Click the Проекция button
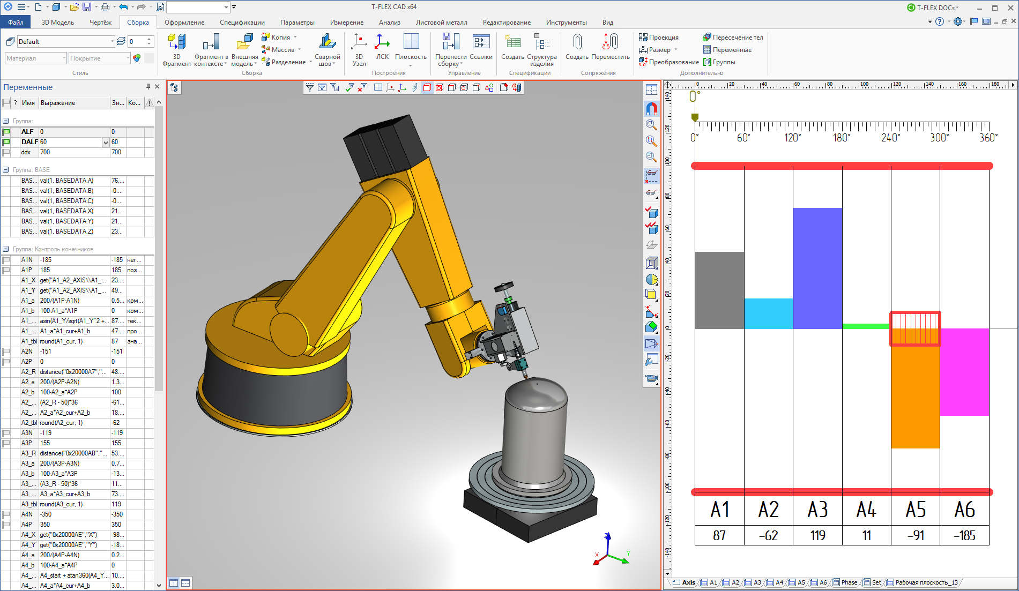Viewport: 1019px width, 591px height. pos(659,37)
